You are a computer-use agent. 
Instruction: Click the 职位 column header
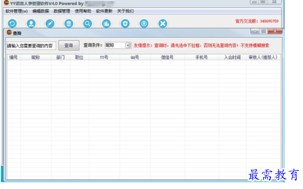click(x=79, y=58)
